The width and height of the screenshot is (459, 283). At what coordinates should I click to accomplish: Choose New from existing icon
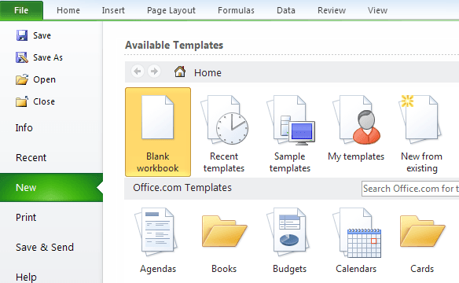(420, 119)
